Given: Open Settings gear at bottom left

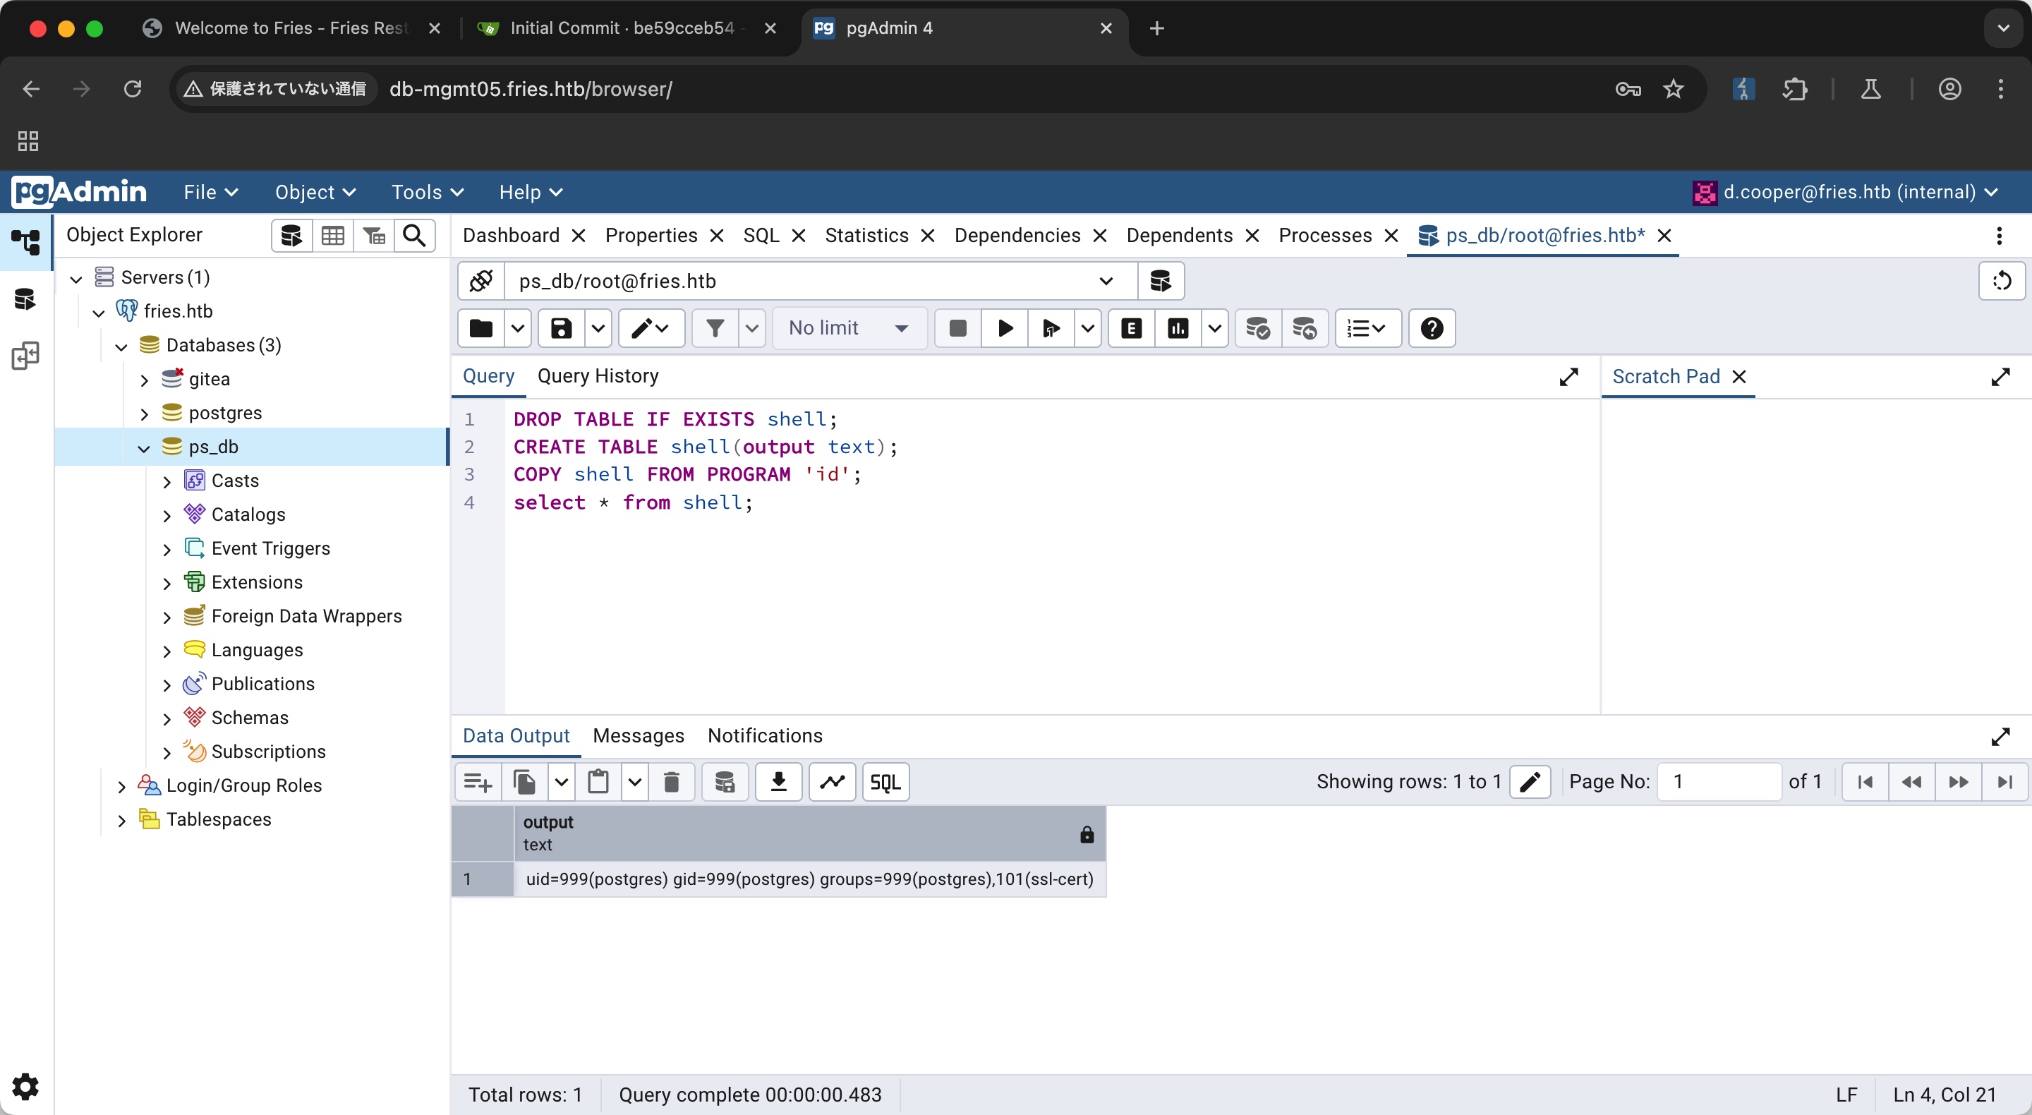Looking at the screenshot, I should pos(25,1087).
